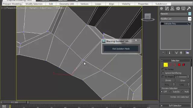This screenshot has width=193, height=108.
Task: Open Smooth + Highlights shading label menu
Action: [x=36, y=8]
